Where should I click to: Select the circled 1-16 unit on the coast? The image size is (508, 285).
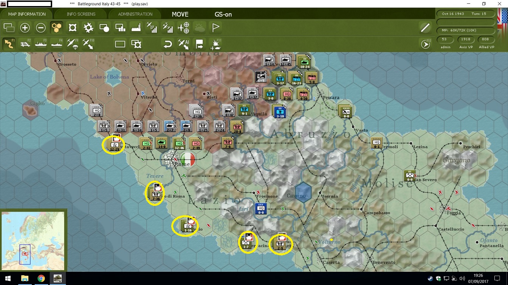coord(187,226)
